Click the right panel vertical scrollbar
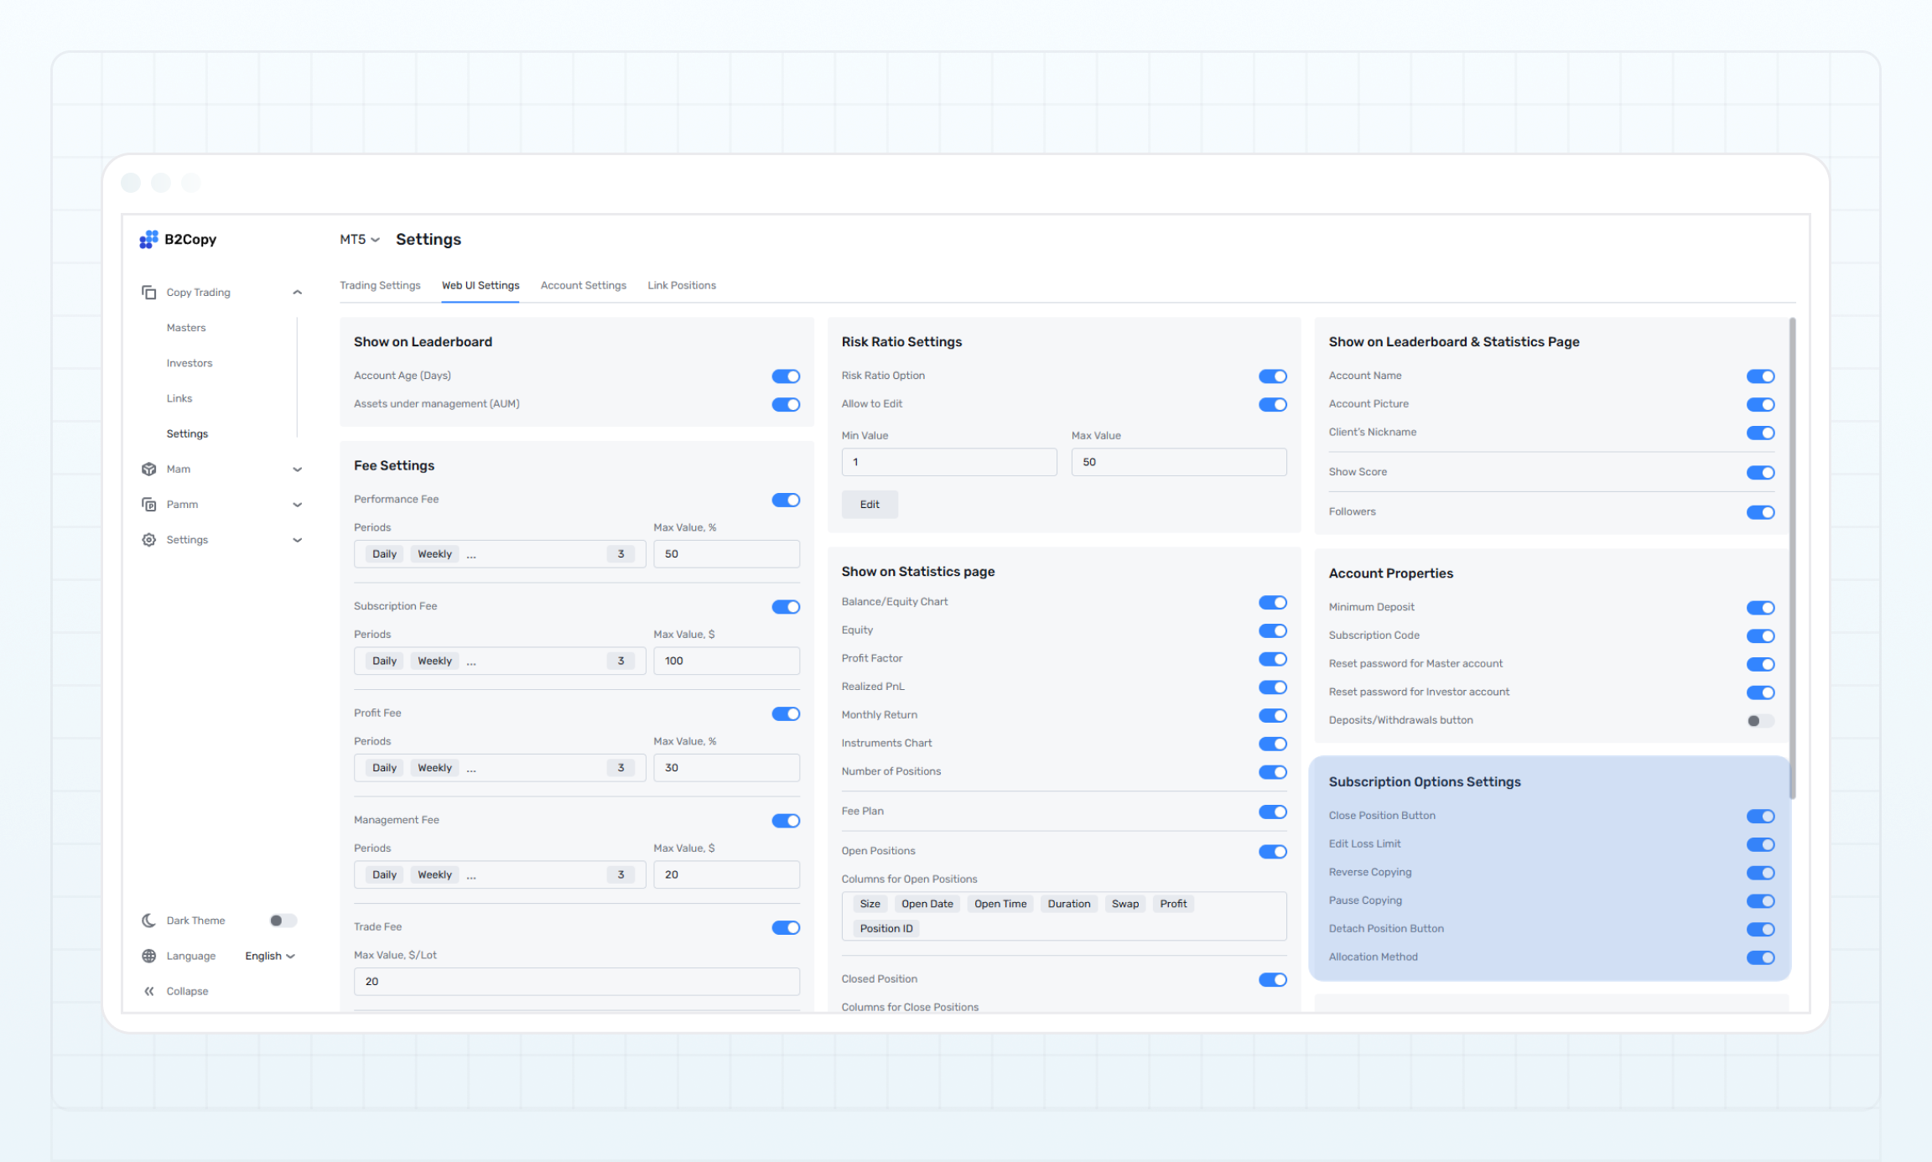Viewport: 1932px width, 1162px height. pos(1792,558)
